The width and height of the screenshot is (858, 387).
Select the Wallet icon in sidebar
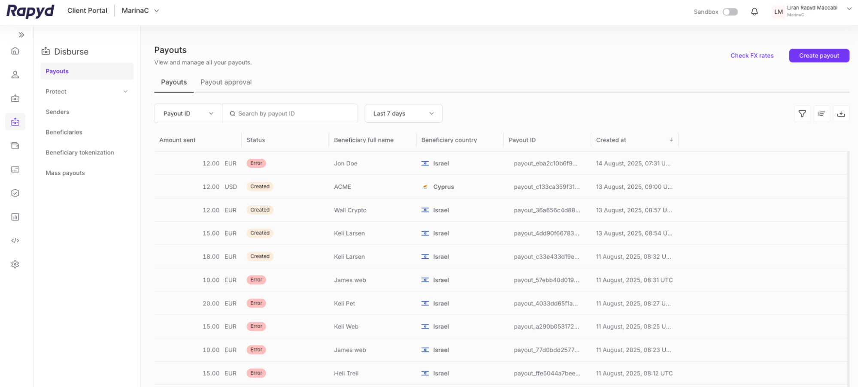(x=15, y=145)
